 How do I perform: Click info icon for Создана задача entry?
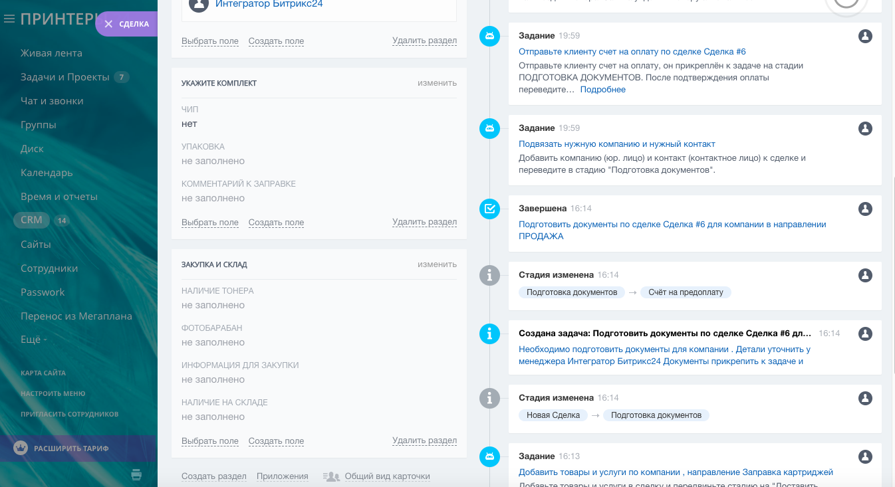coord(489,334)
